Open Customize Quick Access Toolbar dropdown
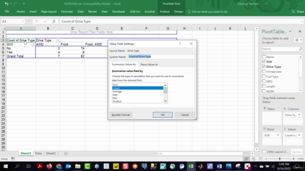Image resolution: width=305 pixels, height=171 pixels. pos(24,4)
